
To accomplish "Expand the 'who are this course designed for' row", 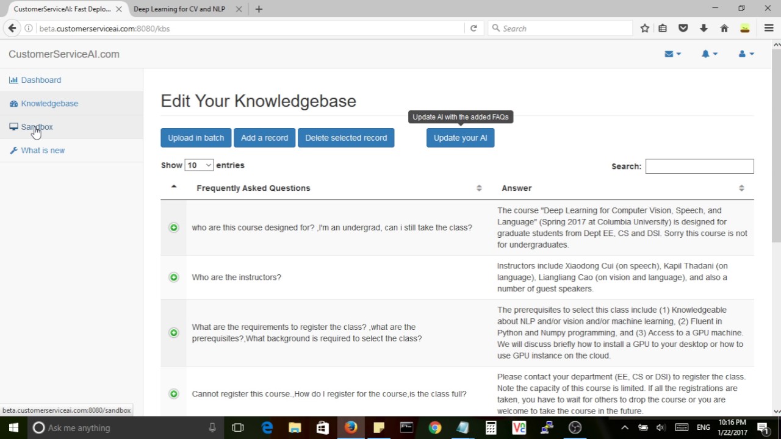I will click(174, 227).
